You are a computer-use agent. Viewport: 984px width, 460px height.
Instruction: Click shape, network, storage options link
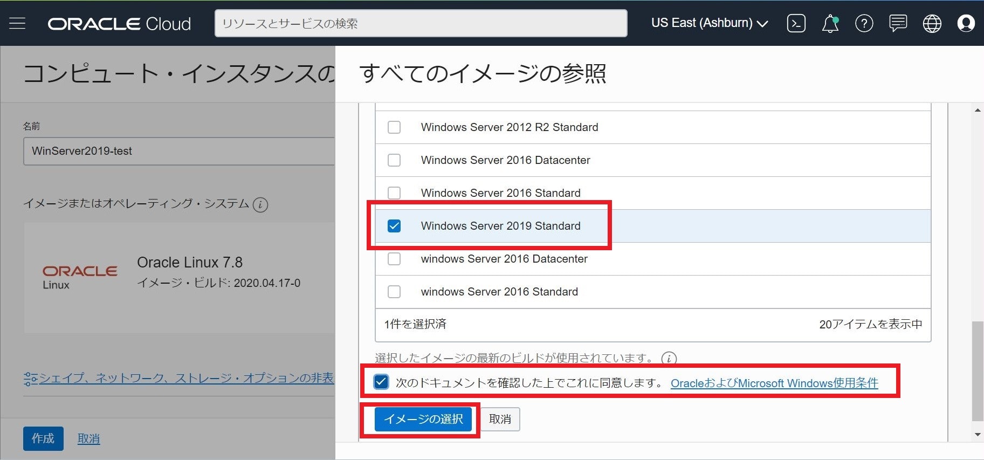click(186, 378)
